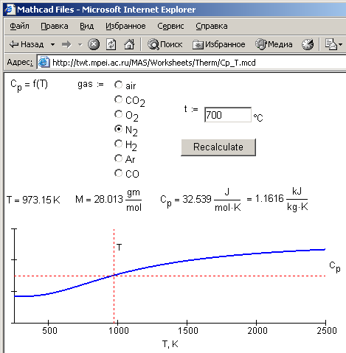This screenshot has width=346, height=353.
Task: Click the address bar URL field
Action: click(192, 63)
